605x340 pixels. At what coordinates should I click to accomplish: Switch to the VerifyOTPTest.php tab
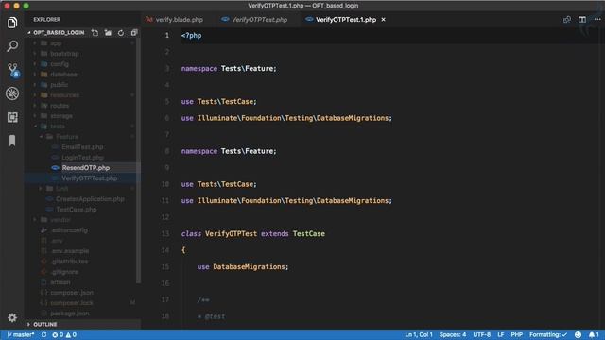click(254, 19)
